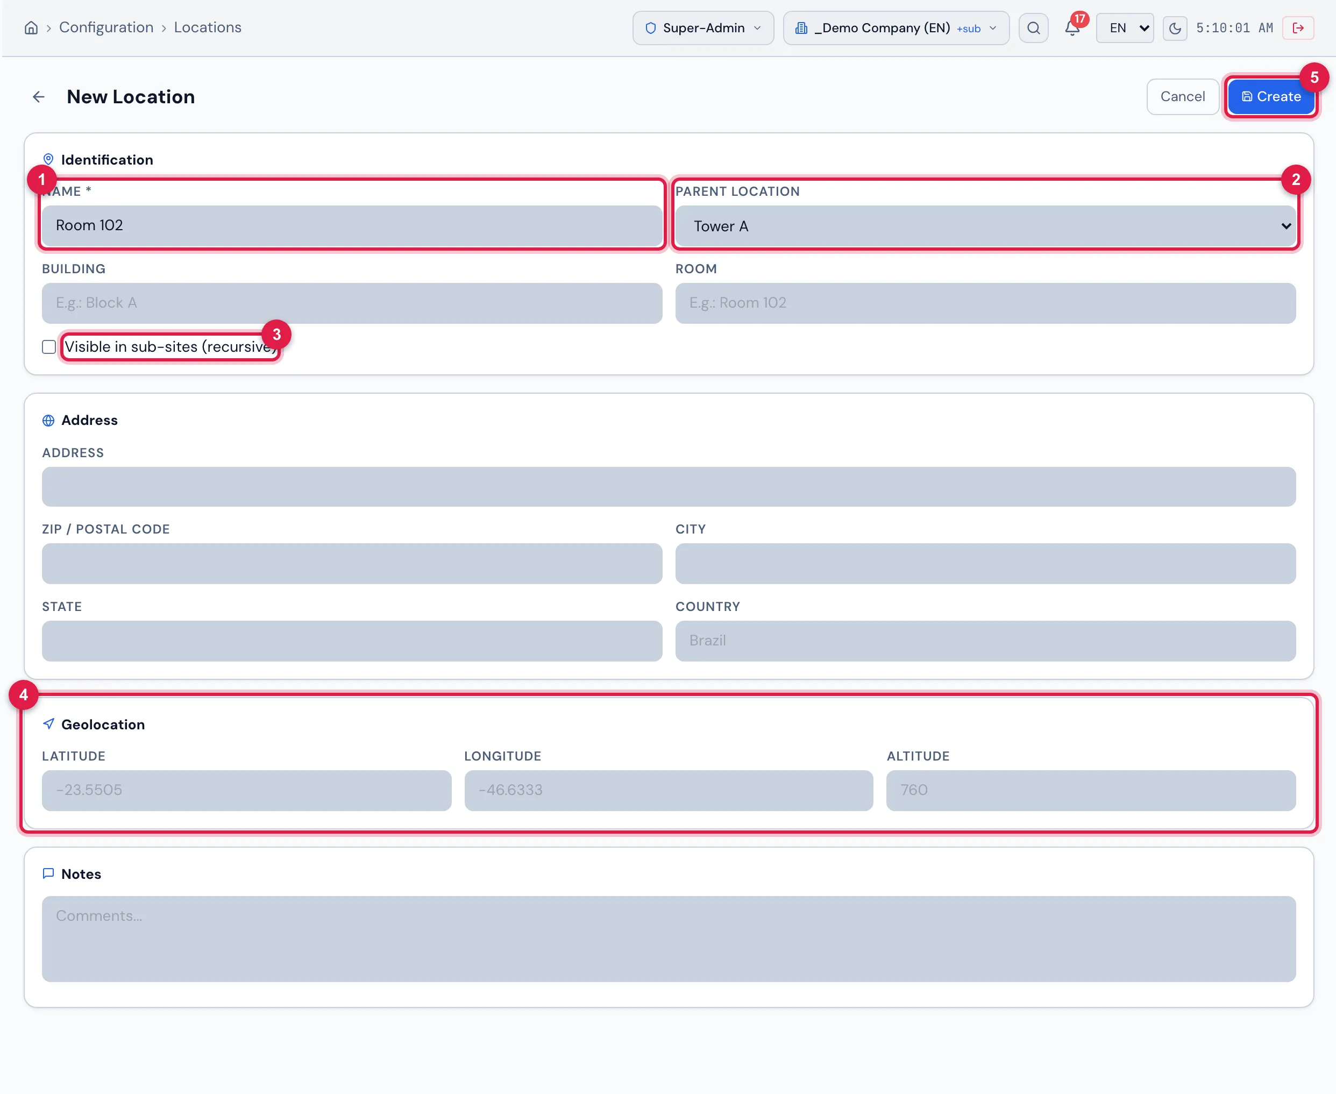The image size is (1336, 1094).
Task: Click the Create button
Action: click(1270, 96)
